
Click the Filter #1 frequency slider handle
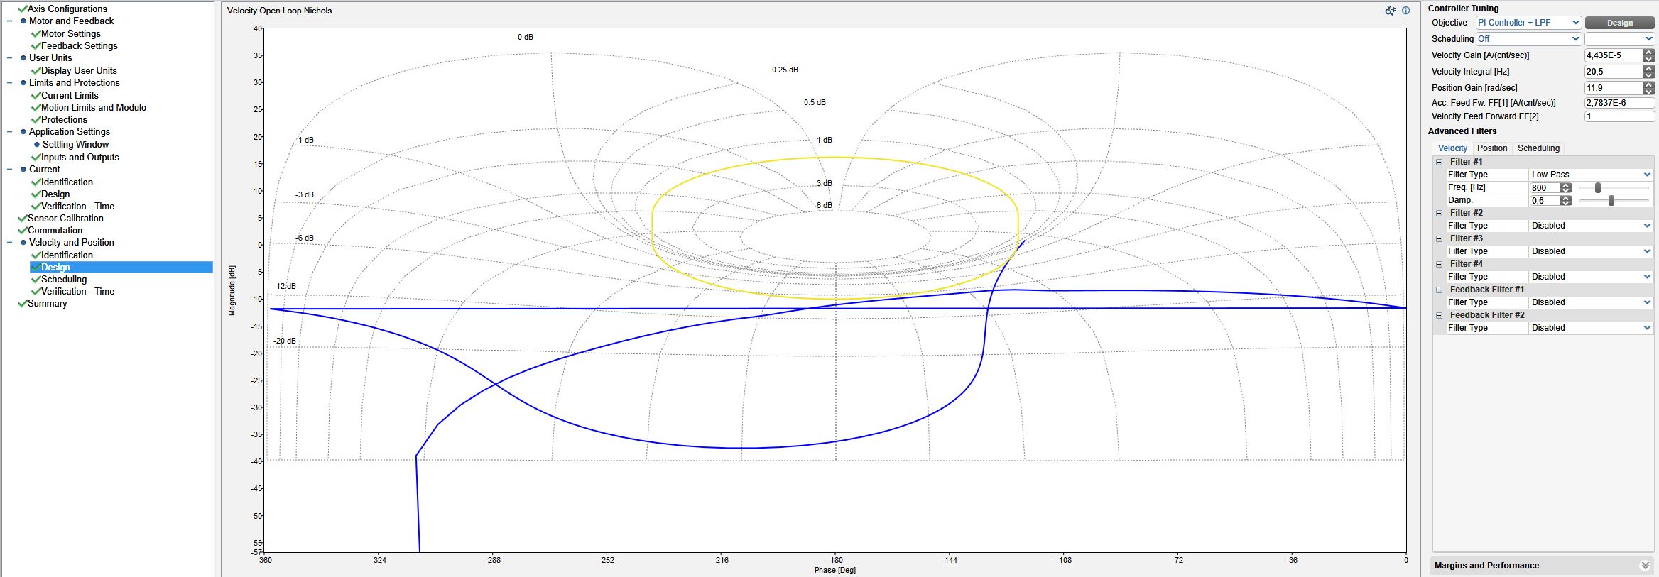1598,188
